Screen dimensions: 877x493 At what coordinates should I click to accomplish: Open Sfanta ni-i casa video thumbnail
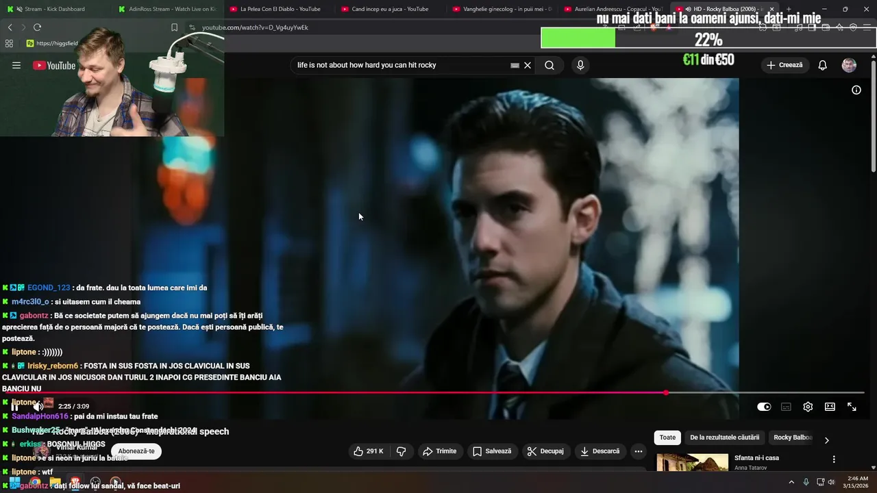(x=692, y=463)
